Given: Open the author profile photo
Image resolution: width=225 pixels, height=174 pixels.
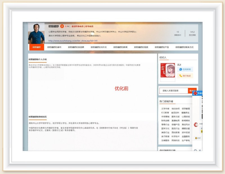Looking at the screenshot, I should tap(36, 33).
